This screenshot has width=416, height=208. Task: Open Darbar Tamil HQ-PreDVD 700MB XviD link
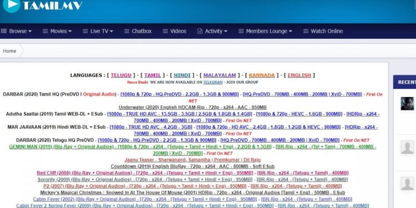tap(302, 94)
